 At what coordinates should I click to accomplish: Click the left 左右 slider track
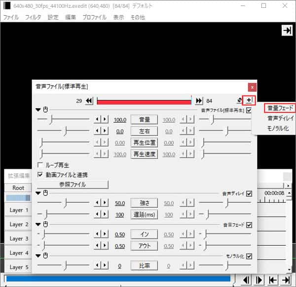(63, 130)
